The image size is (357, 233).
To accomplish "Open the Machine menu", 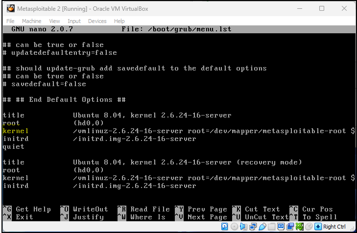I will point(32,21).
